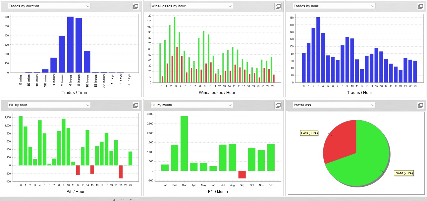Click the Loss (30%) pie label
The image size is (427, 201).
(x=309, y=133)
